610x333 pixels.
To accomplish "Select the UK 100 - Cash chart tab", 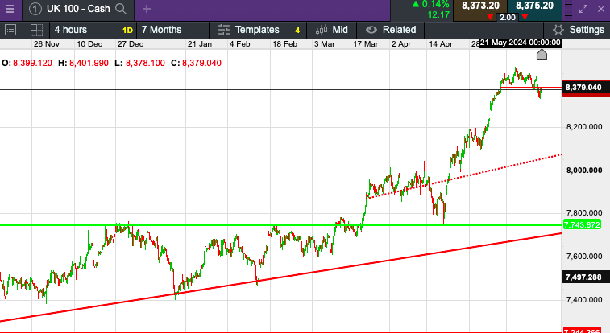I will (78, 9).
